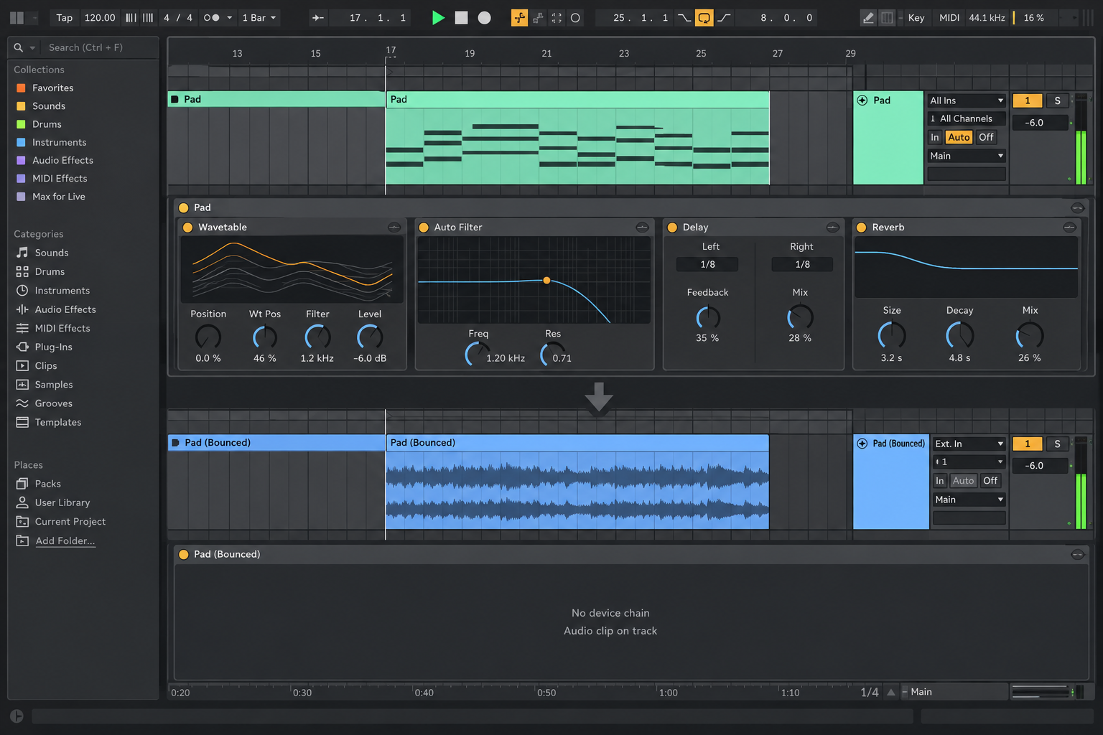Click Add Folder... link

(x=65, y=541)
